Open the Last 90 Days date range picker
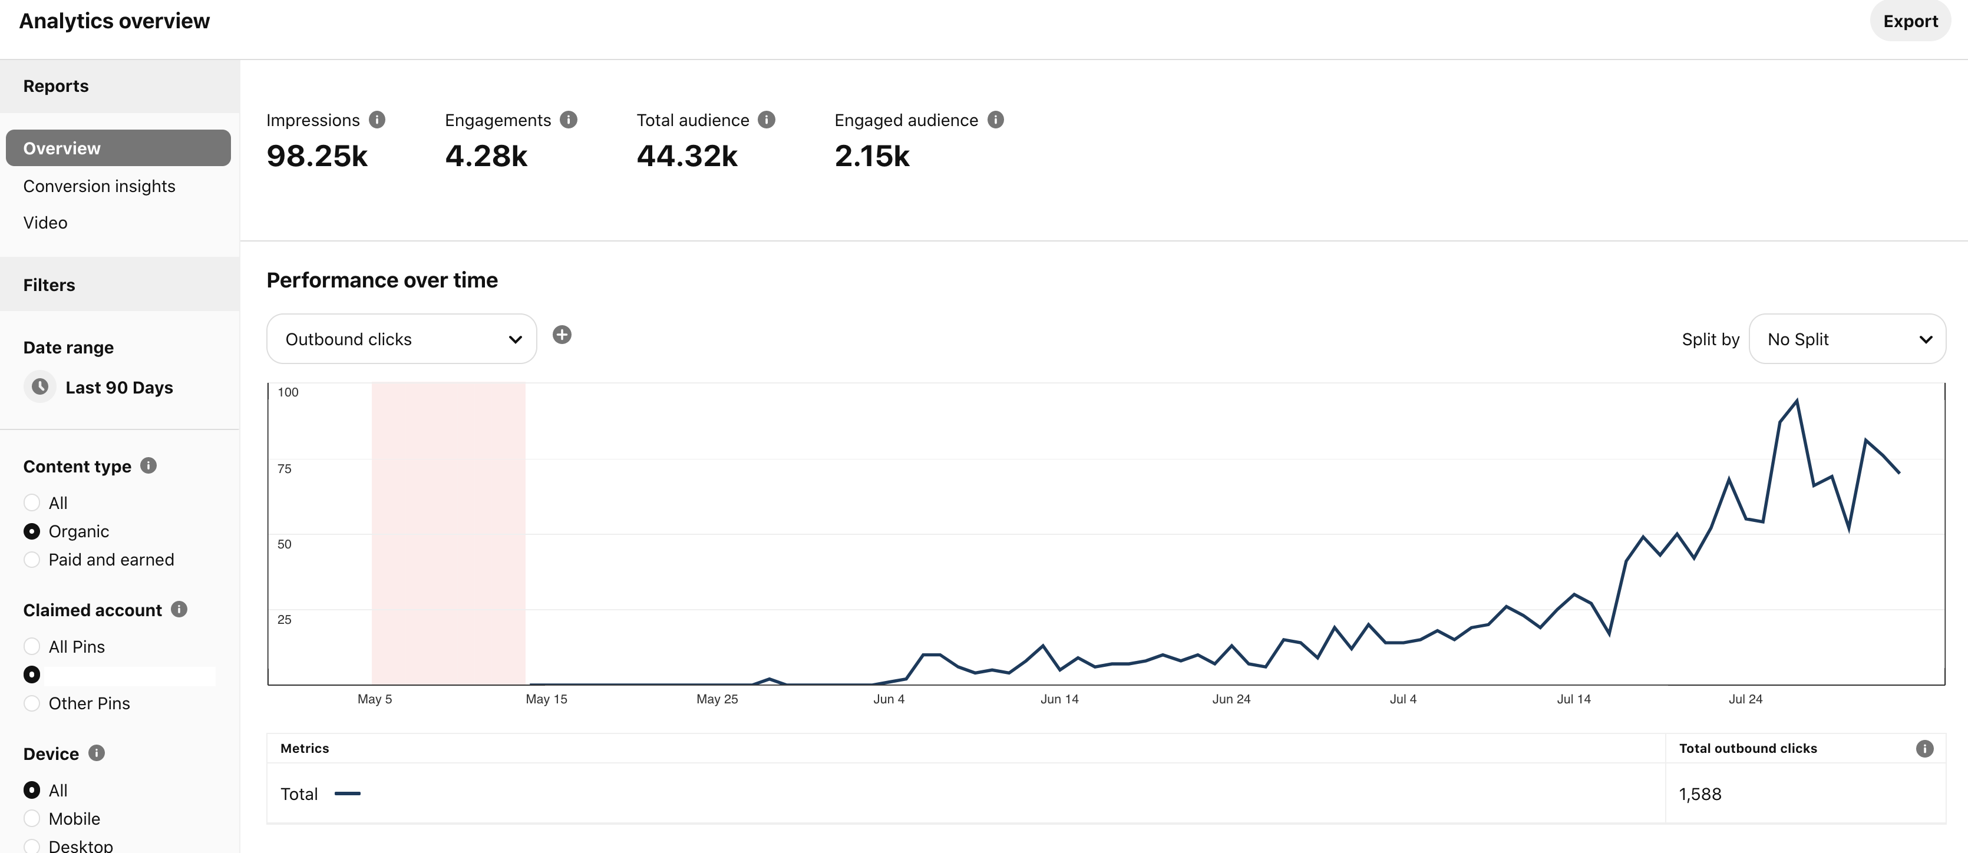The height and width of the screenshot is (853, 1968). 118,387
